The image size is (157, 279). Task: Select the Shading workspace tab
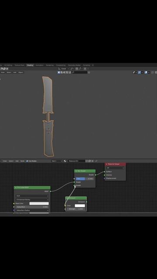click(x=30, y=65)
